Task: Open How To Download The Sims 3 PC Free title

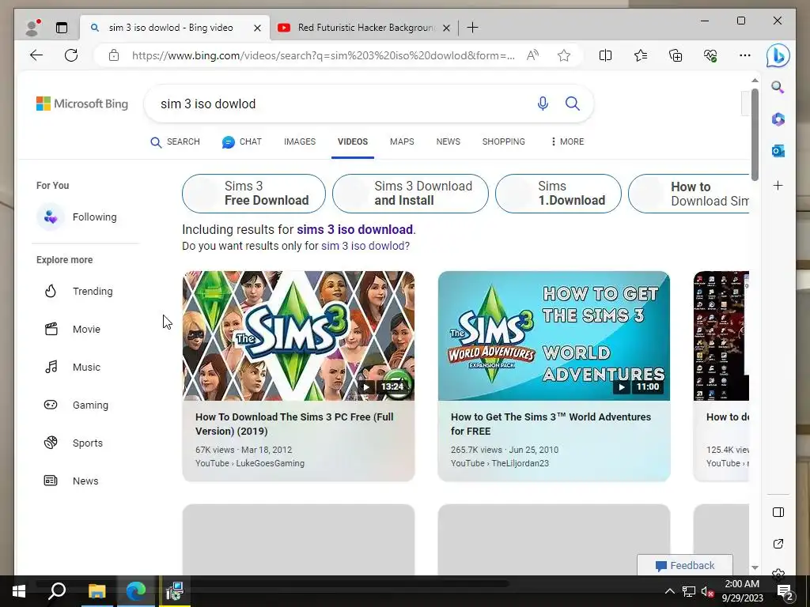Action: pos(294,424)
